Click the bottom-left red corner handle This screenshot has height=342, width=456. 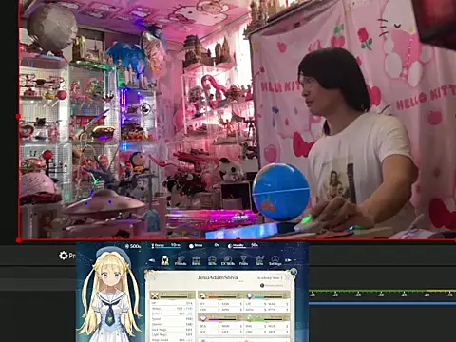point(18,240)
